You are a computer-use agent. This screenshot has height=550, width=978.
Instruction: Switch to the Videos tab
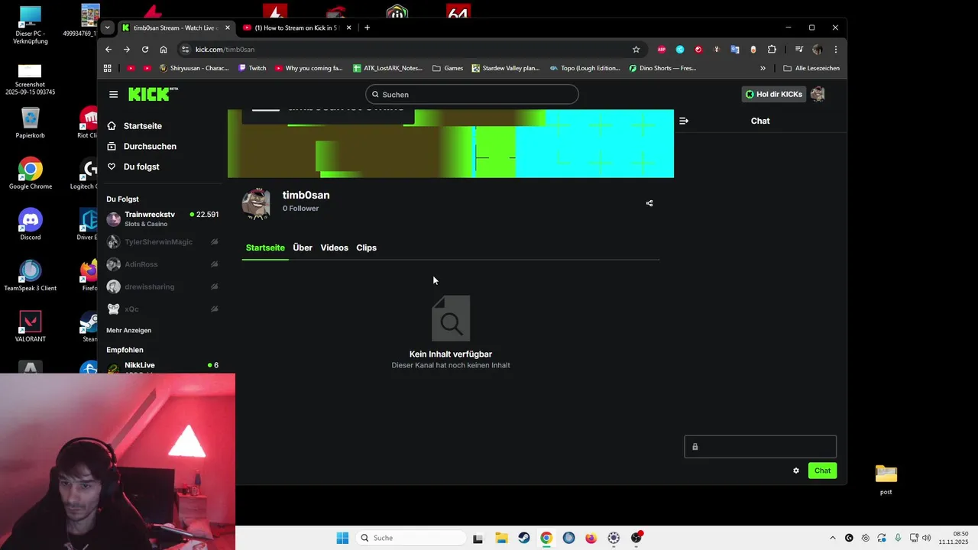[x=334, y=247]
